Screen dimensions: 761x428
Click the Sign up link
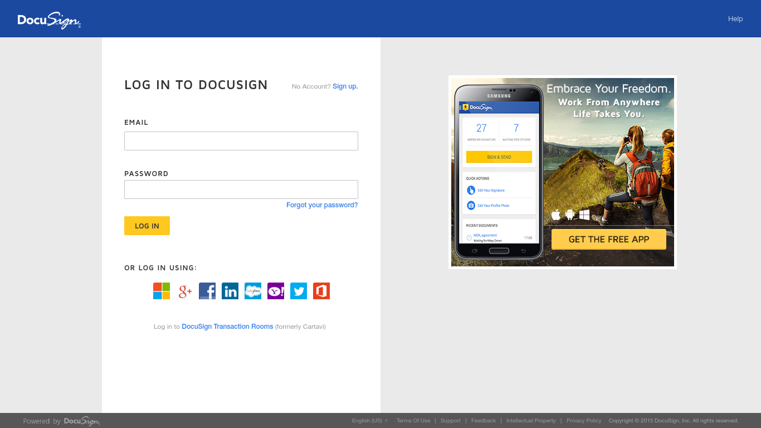[x=345, y=86]
